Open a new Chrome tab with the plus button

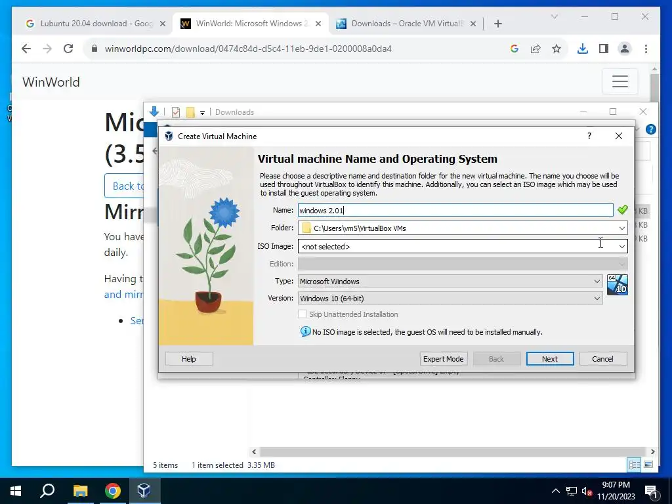(x=497, y=24)
